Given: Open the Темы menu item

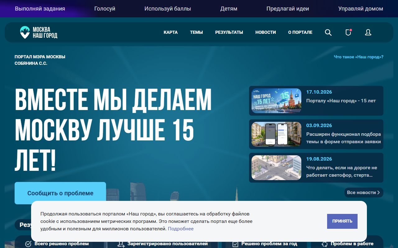Looking at the screenshot, I should click(197, 32).
